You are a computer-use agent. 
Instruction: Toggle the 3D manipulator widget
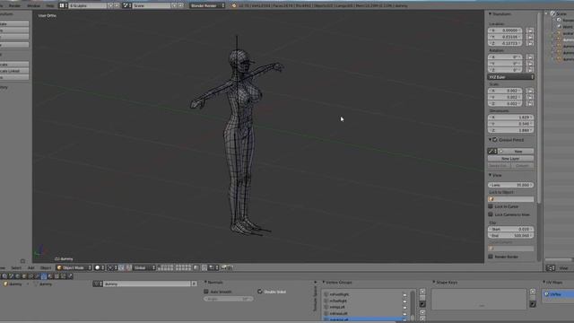pos(121,267)
